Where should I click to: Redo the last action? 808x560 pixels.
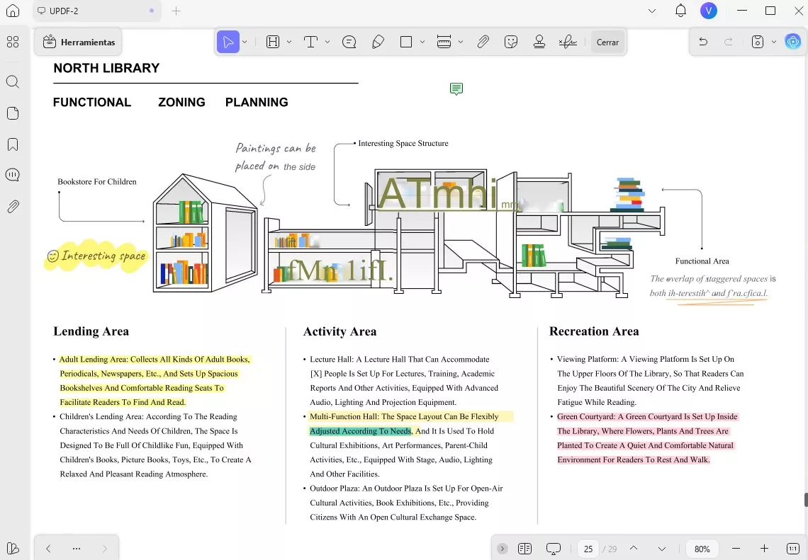pyautogui.click(x=728, y=42)
